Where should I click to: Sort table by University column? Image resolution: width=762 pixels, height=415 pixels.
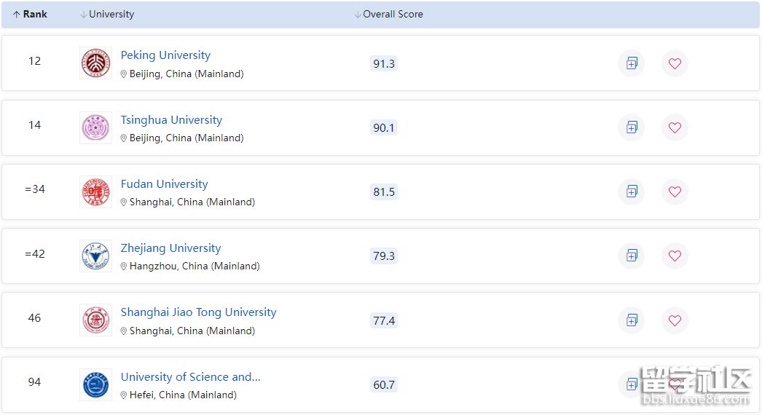[x=107, y=14]
